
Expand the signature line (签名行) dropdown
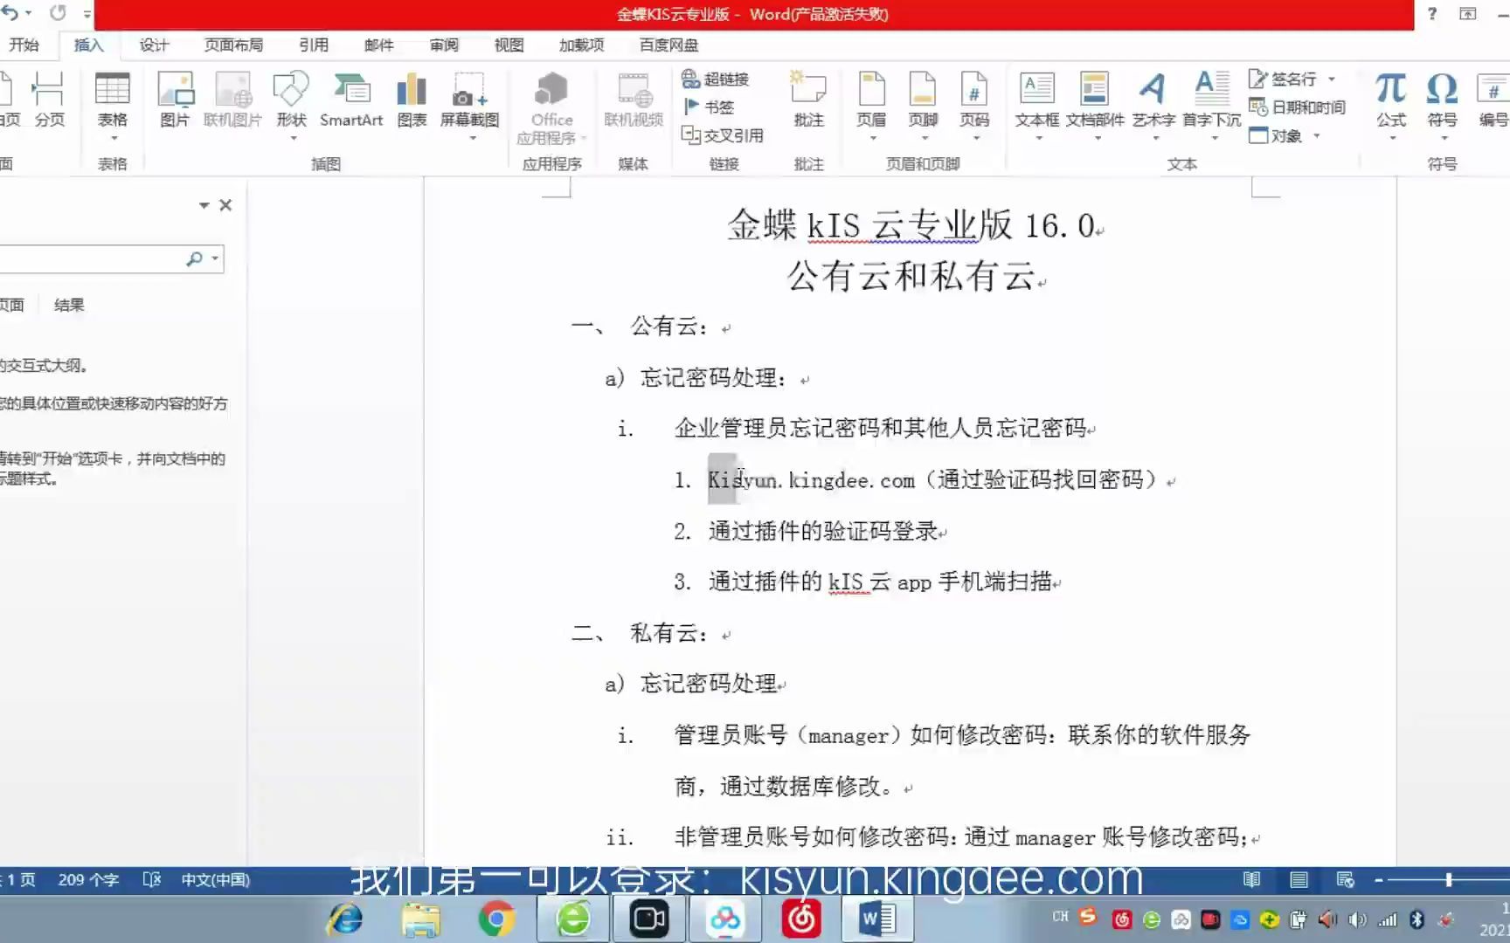click(1332, 79)
